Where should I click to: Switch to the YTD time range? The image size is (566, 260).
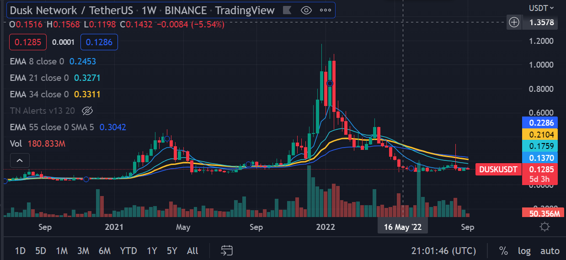point(128,250)
